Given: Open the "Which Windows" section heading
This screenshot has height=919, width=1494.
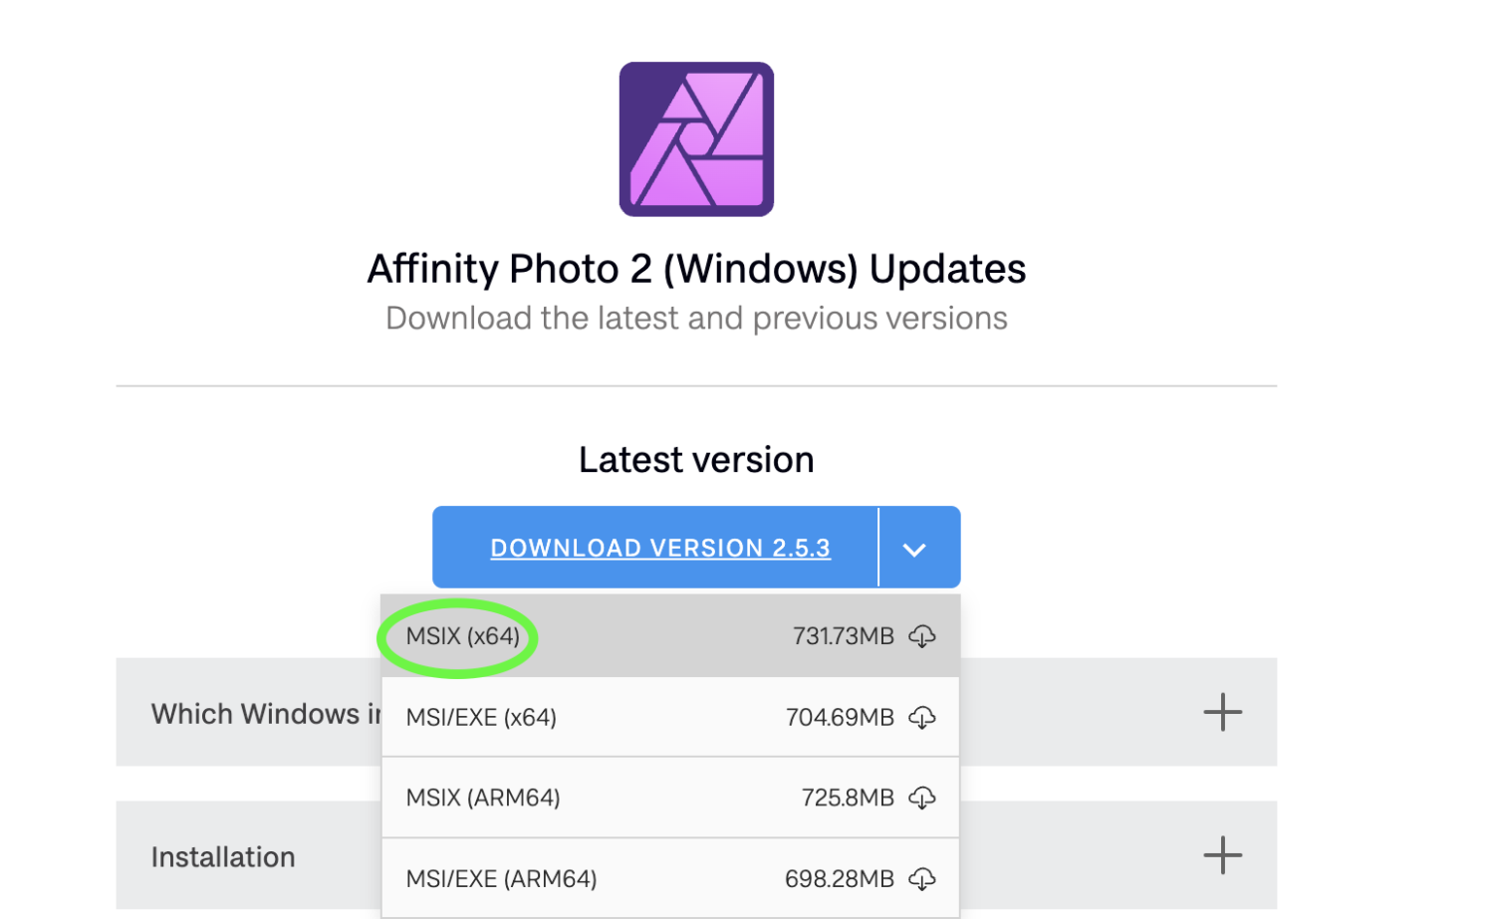Looking at the screenshot, I should coord(266,714).
